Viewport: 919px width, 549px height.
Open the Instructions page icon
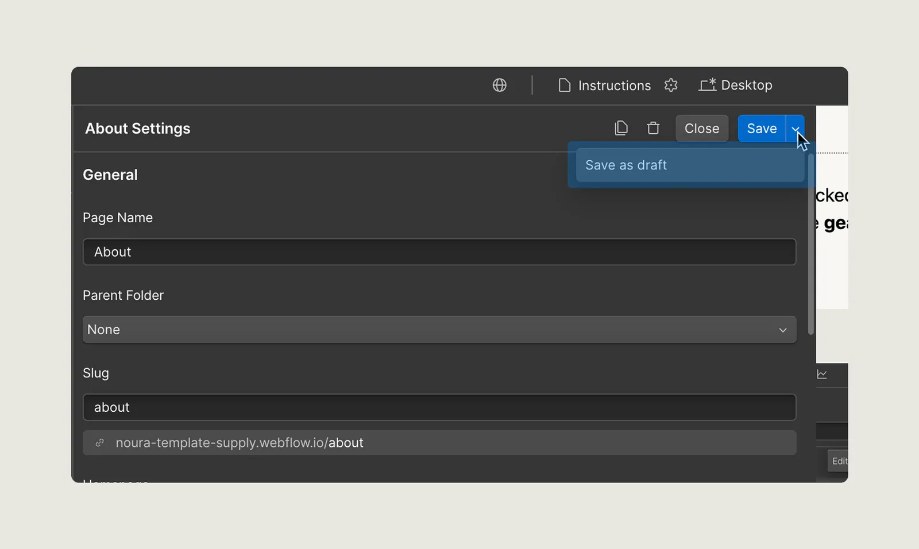tap(565, 85)
